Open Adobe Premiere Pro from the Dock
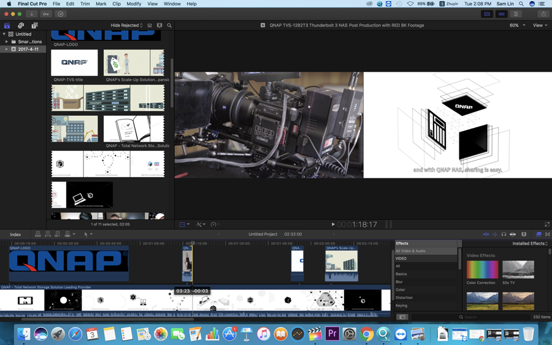 click(332, 333)
